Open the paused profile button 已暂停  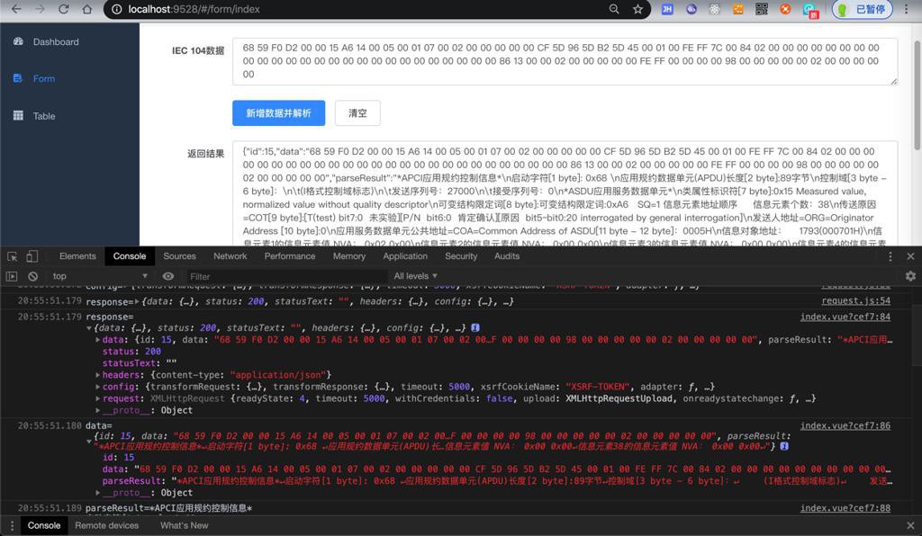[862, 9]
